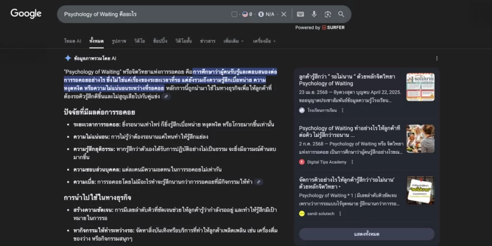Click the Google logo
The image size is (492, 246).
point(26,14)
